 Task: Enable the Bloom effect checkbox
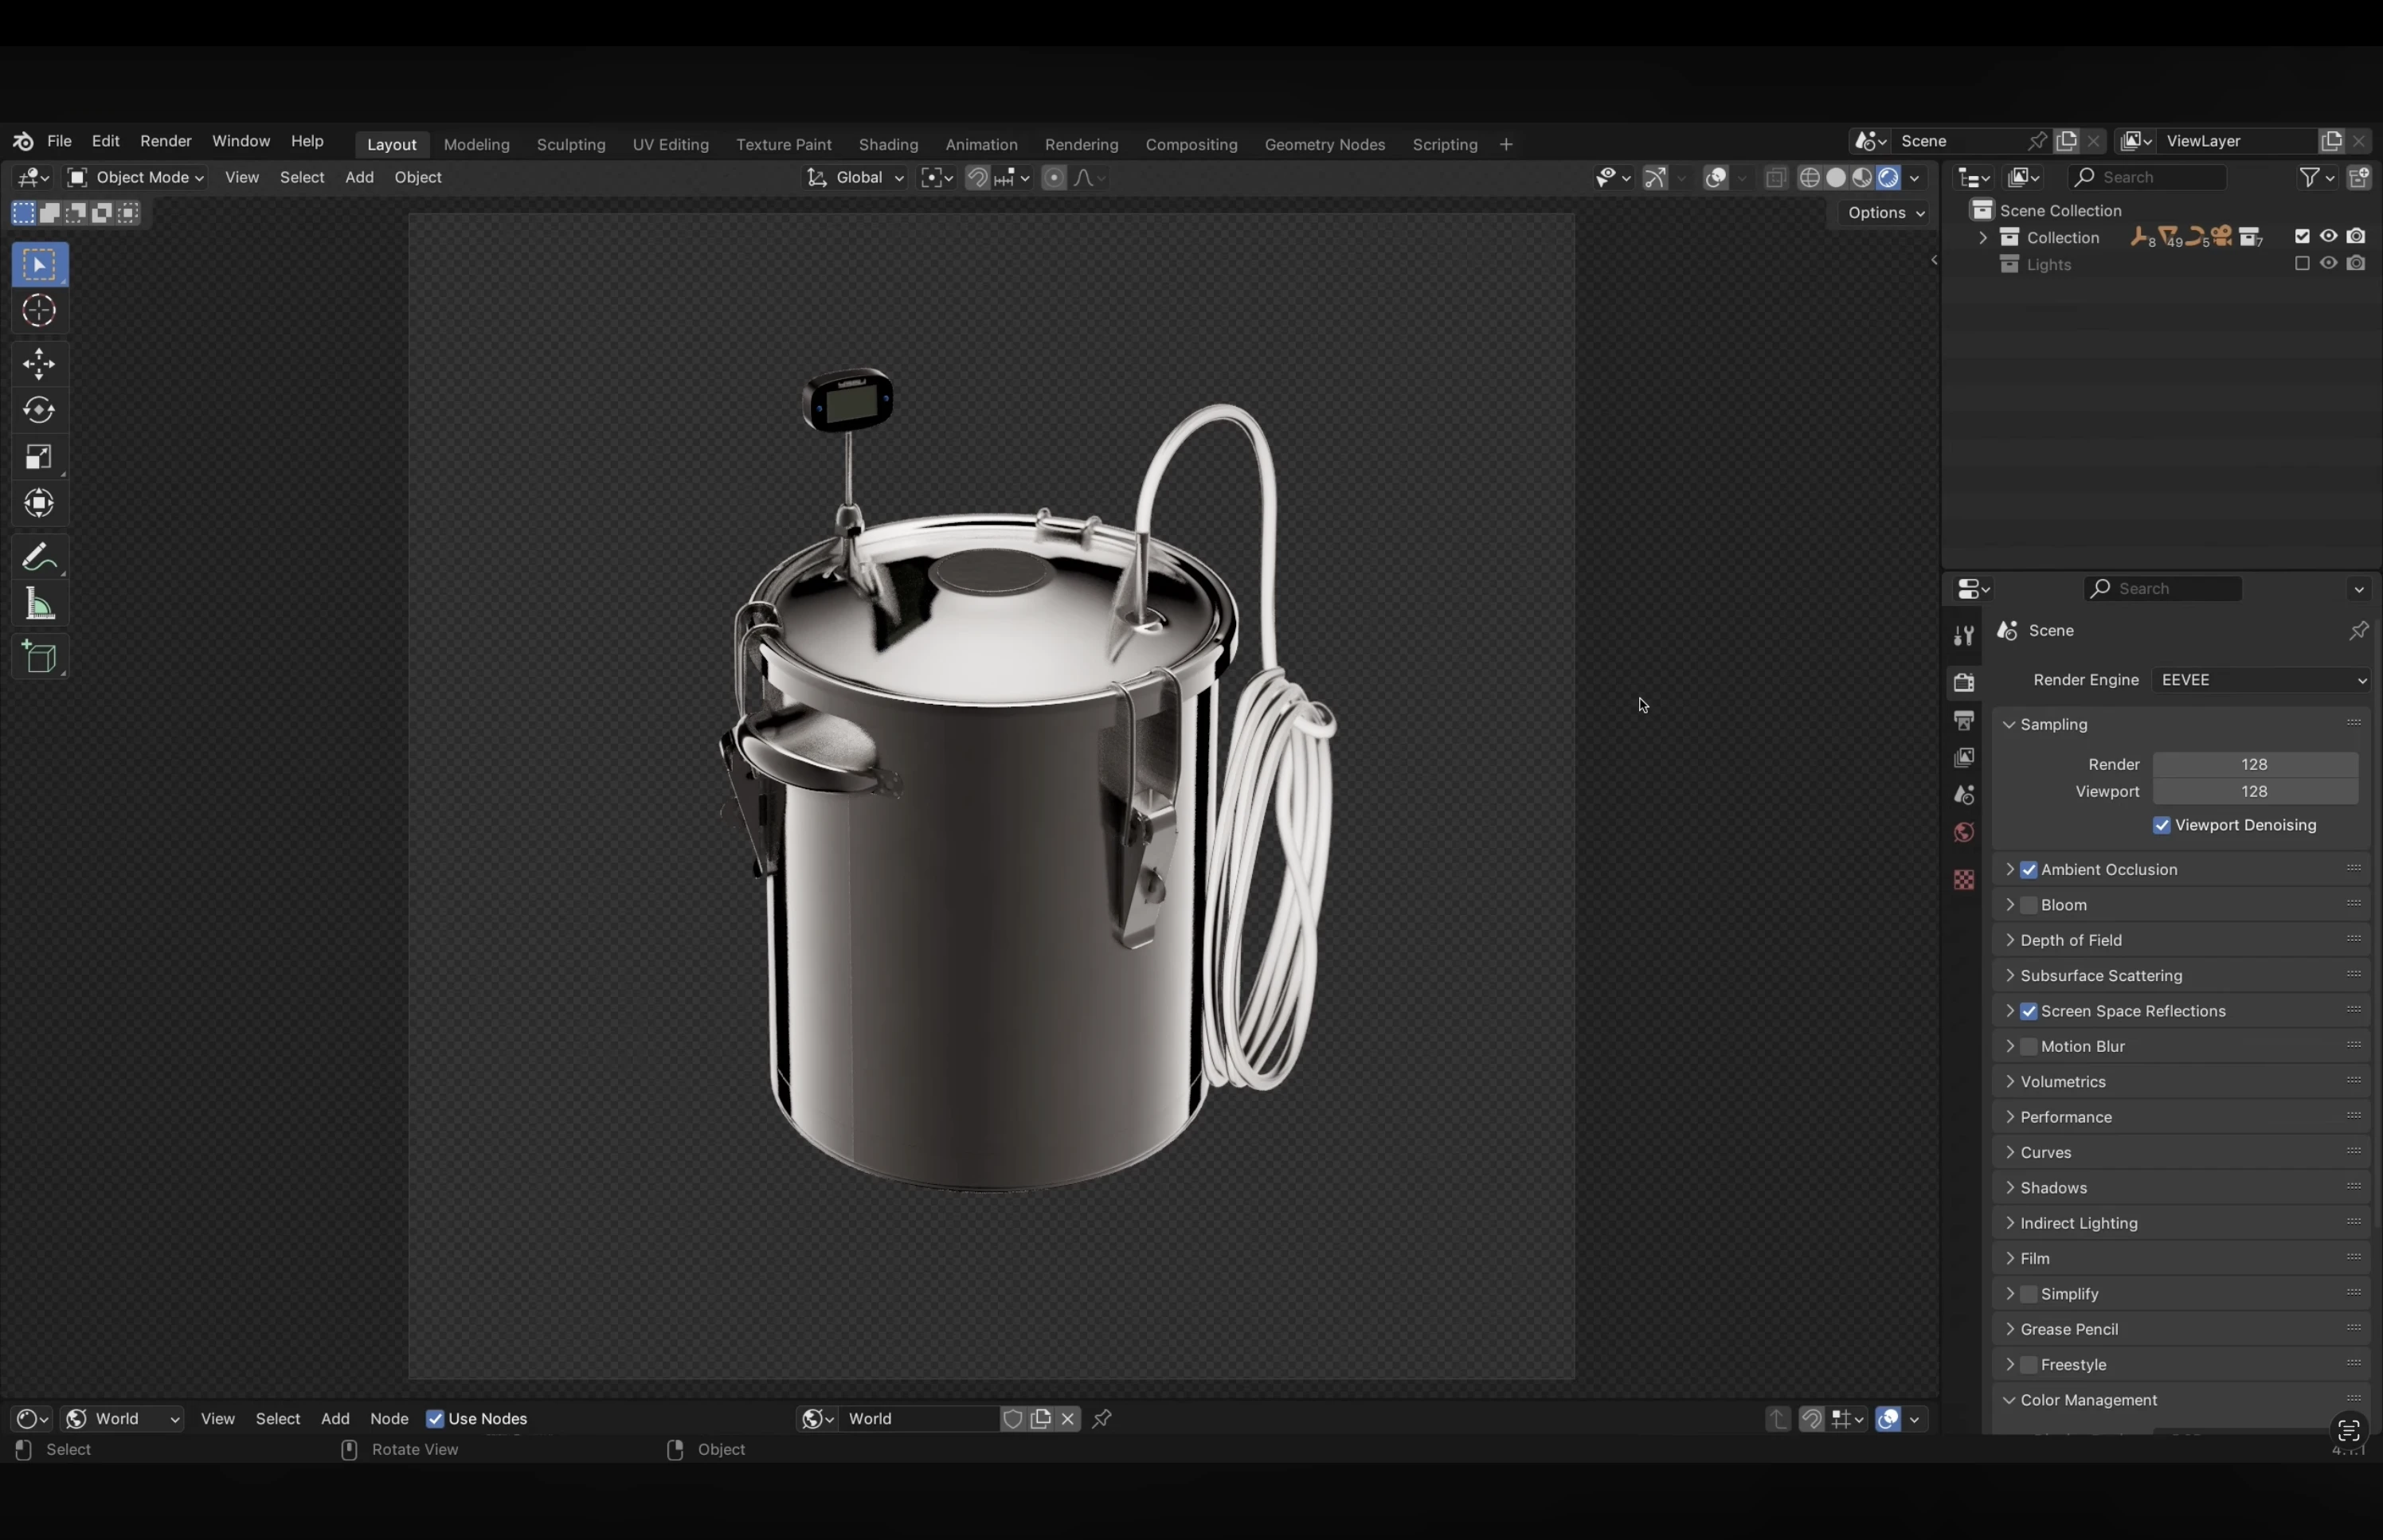(2030, 904)
